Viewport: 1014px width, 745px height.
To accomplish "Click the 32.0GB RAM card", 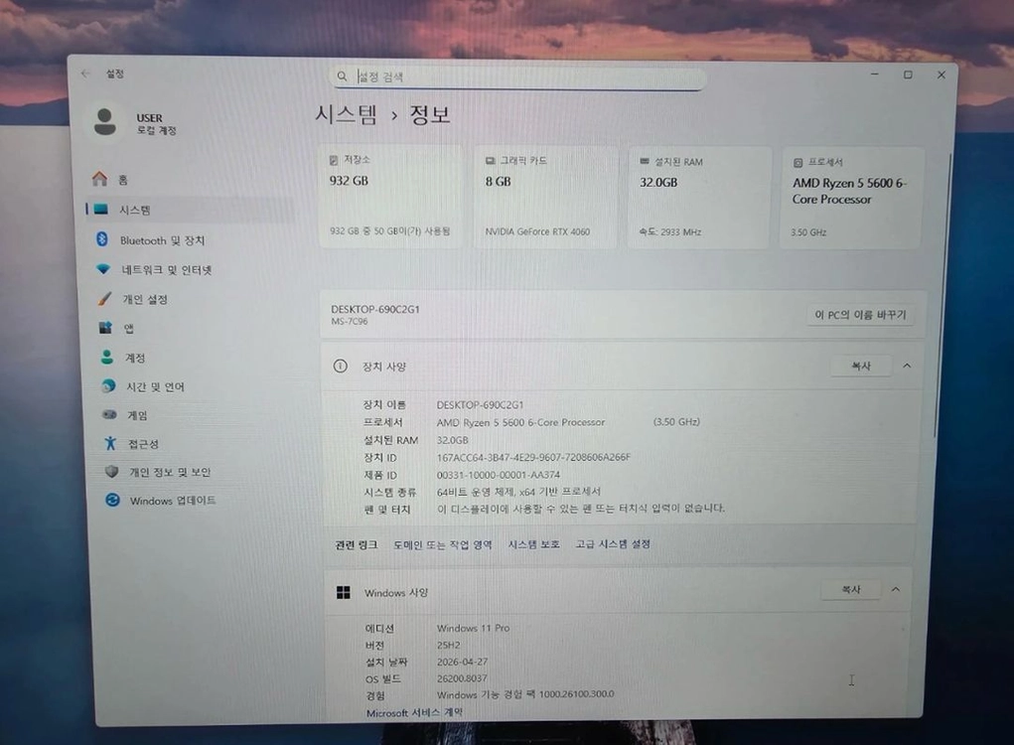I will 699,198.
